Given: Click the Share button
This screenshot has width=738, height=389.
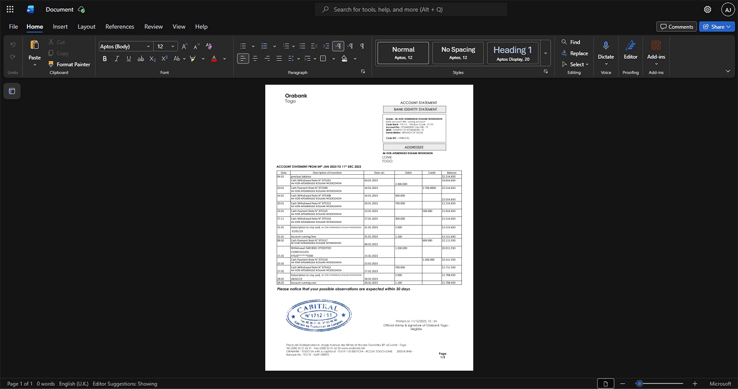Looking at the screenshot, I should point(717,26).
